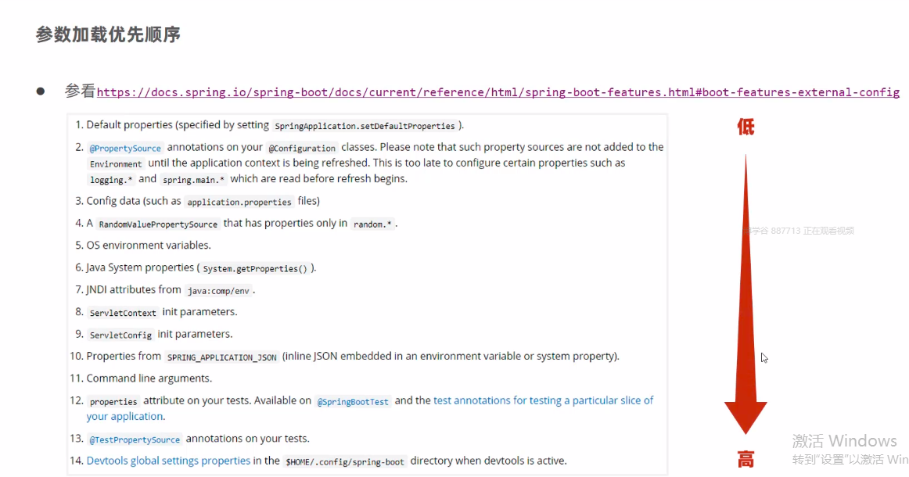Click the @PropertySource code tag
The image size is (909, 477).
(x=125, y=148)
